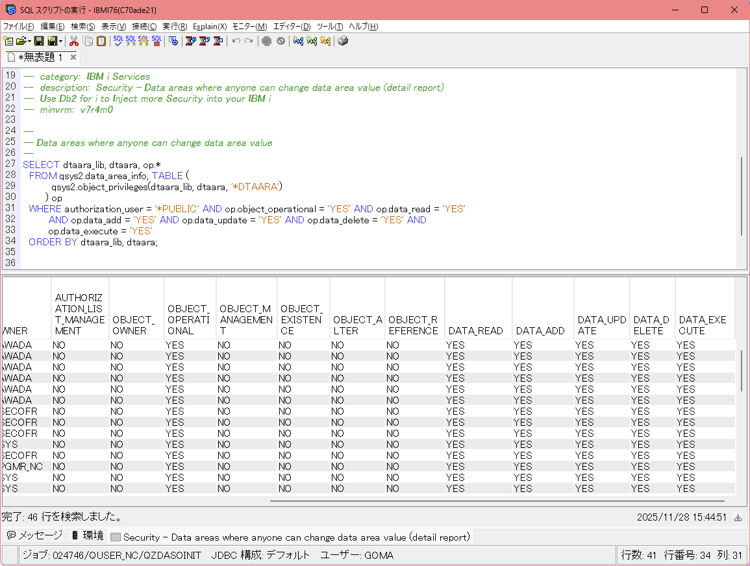The width and height of the screenshot is (750, 566).
Task: Expand the save-as dropdown arrow
Action: (x=61, y=41)
